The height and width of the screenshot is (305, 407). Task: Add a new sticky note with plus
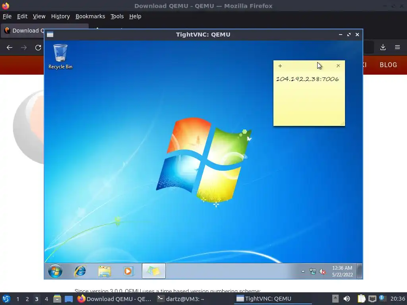(280, 66)
